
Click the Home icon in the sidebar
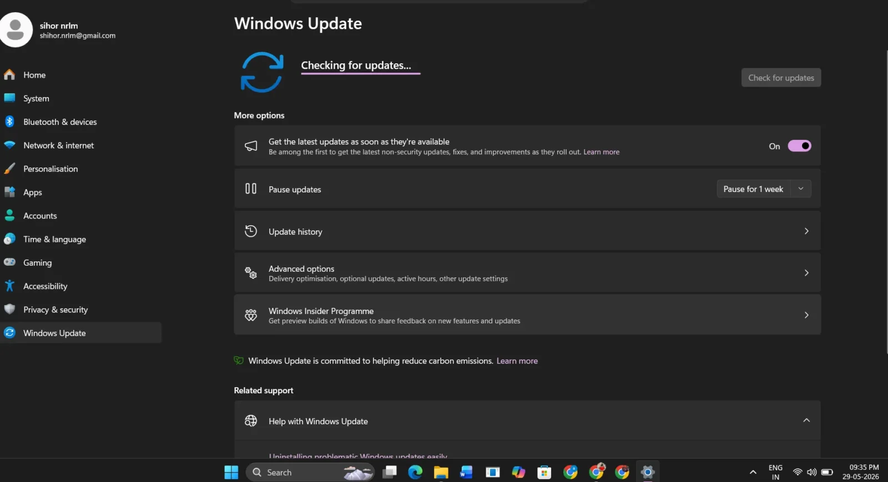[x=9, y=75]
